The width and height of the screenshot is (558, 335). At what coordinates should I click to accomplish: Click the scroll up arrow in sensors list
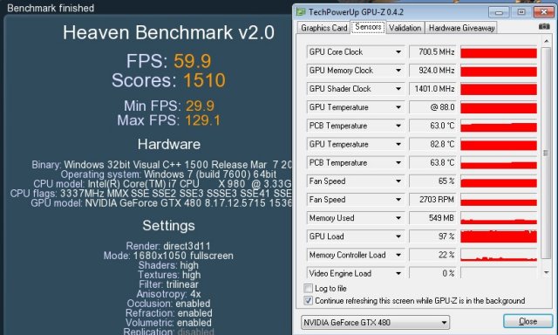coord(546,42)
